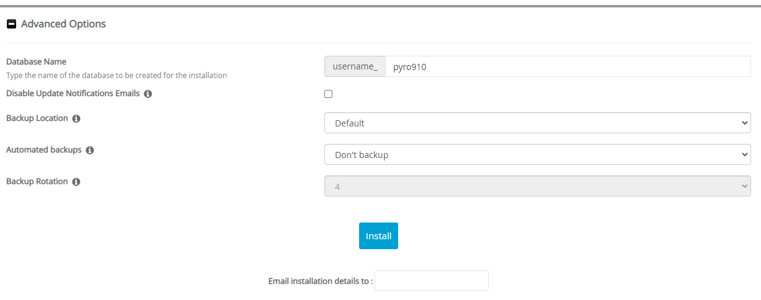This screenshot has width=761, height=300.
Task: Click the Database Name label
Action: pos(36,62)
